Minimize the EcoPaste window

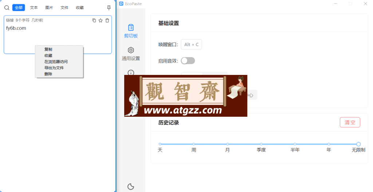[335, 4]
